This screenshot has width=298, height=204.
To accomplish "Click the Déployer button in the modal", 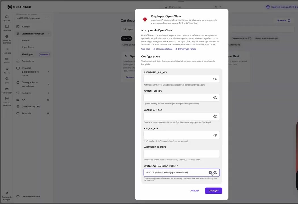I will [213, 190].
